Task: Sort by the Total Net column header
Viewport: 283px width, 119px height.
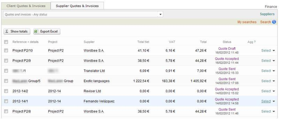Action: [x=143, y=42]
